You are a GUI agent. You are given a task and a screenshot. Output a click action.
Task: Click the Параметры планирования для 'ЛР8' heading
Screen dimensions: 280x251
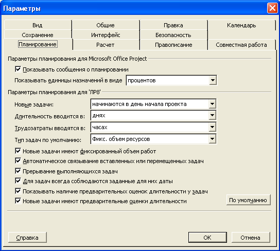(54, 92)
